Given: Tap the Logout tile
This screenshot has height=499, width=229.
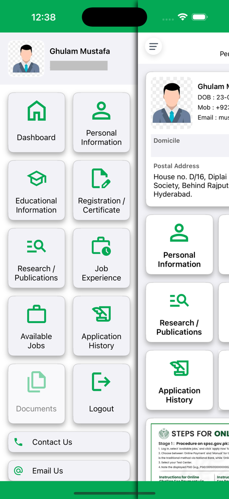Looking at the screenshot, I should [101, 394].
